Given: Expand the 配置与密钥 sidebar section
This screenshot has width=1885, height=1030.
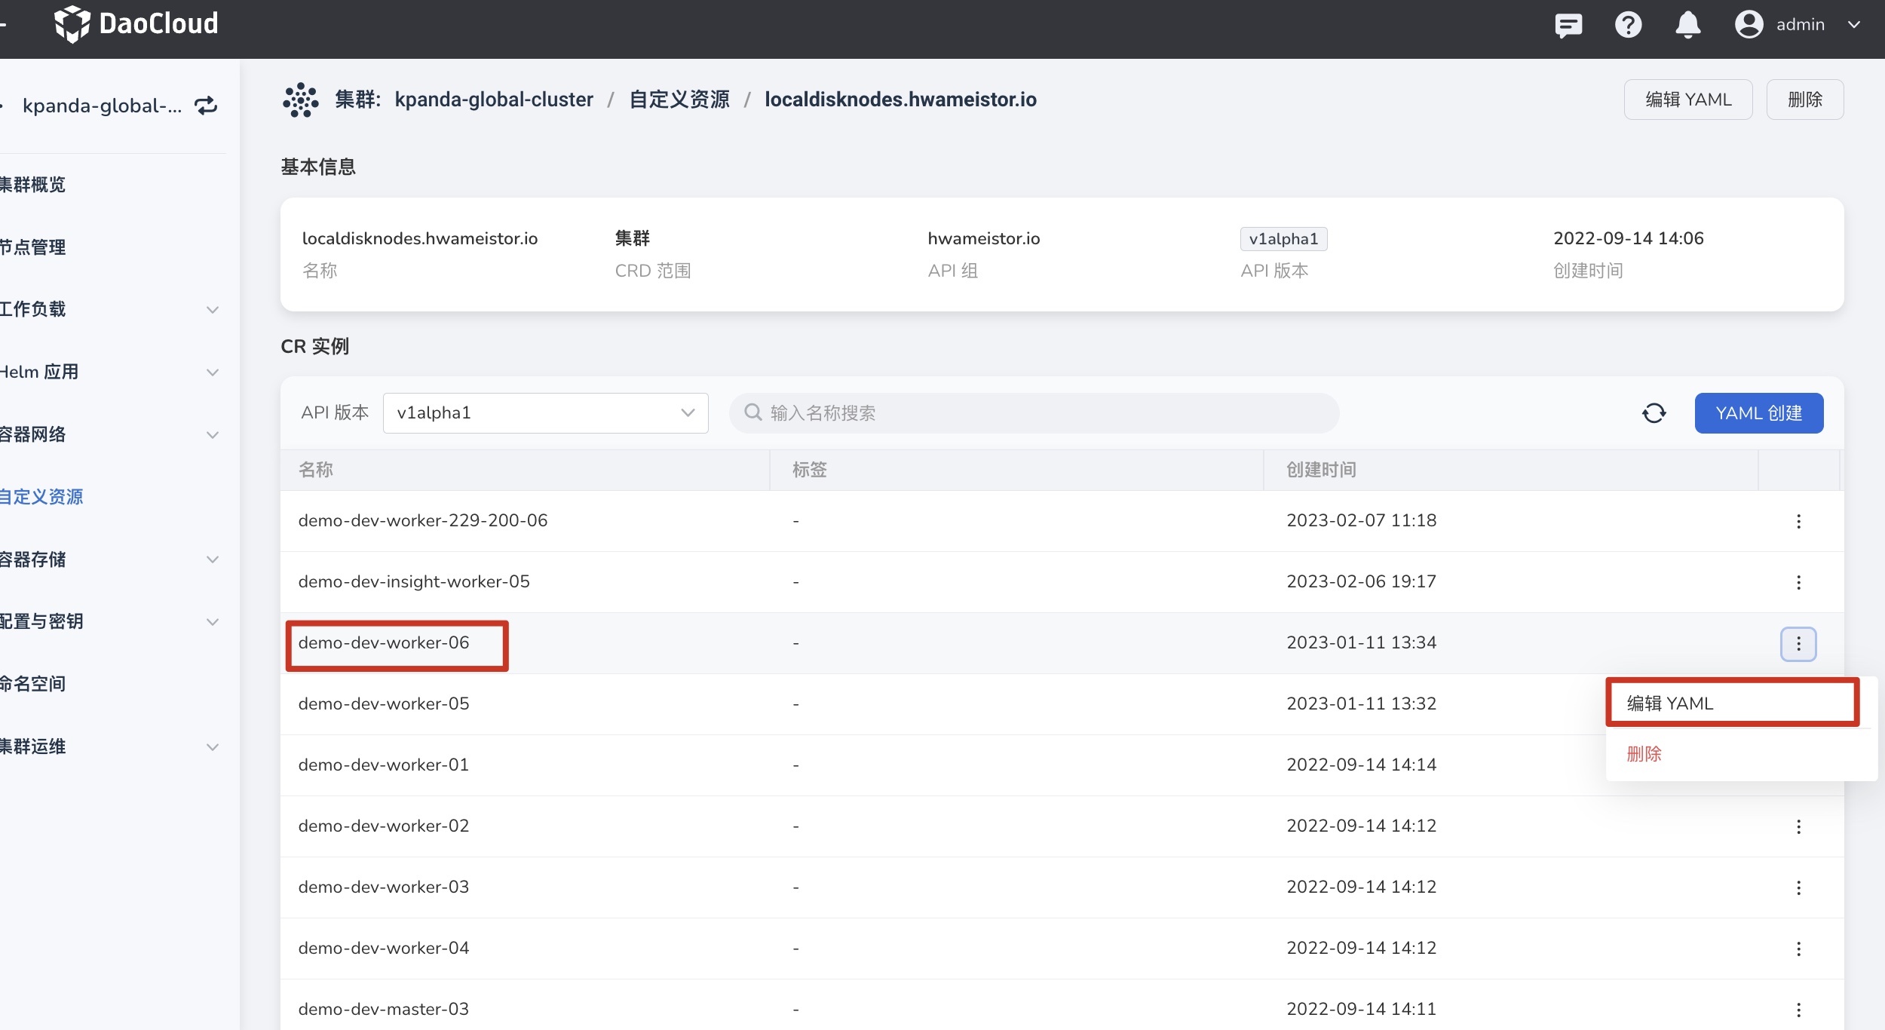Looking at the screenshot, I should (213, 622).
